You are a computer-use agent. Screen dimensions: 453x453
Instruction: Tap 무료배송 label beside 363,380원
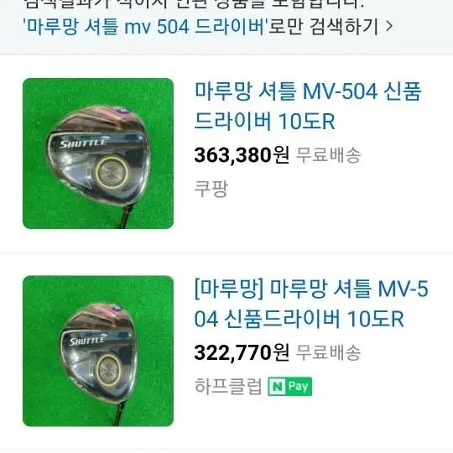click(329, 155)
